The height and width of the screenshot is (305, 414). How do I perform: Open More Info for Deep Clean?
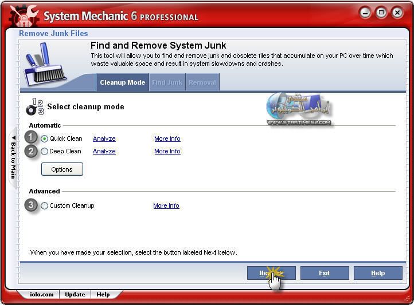click(167, 151)
